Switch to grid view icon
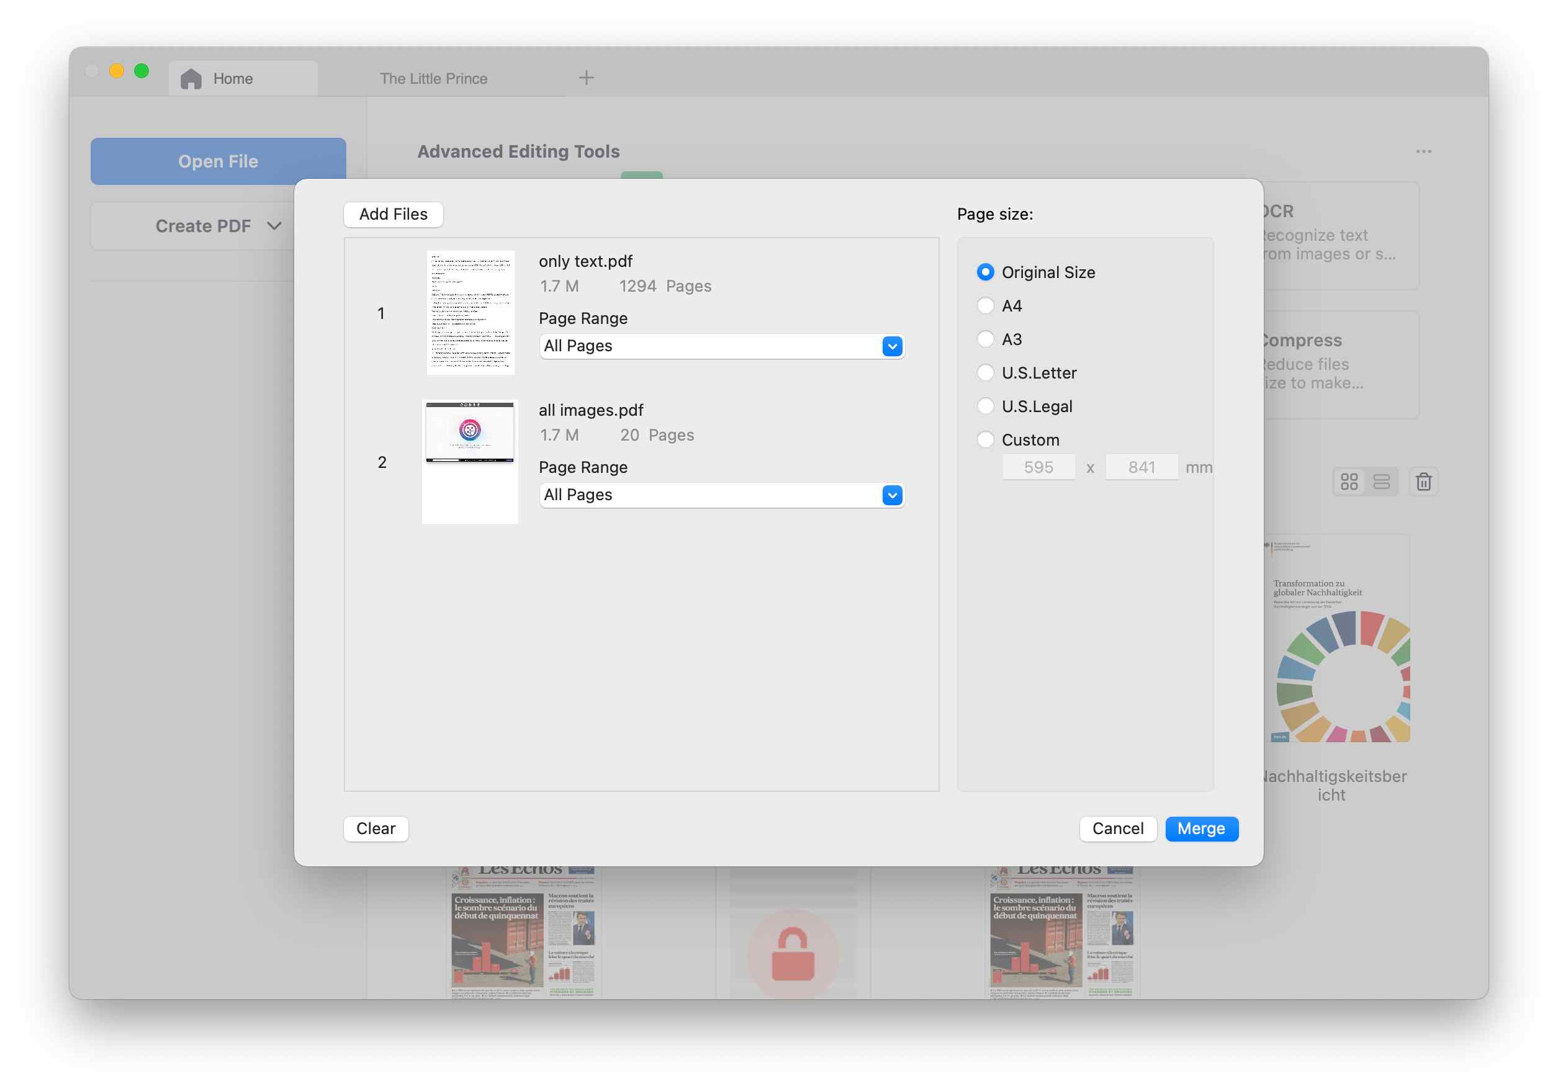 (x=1349, y=482)
